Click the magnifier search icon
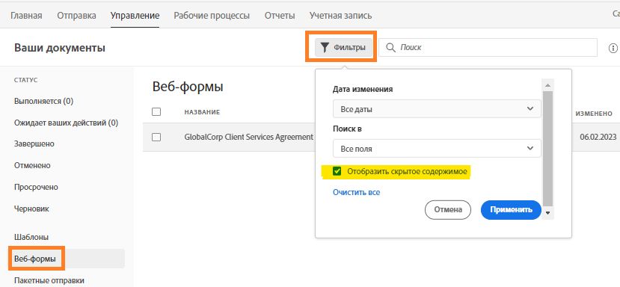Viewport: 620px width, 287px height. coord(390,47)
